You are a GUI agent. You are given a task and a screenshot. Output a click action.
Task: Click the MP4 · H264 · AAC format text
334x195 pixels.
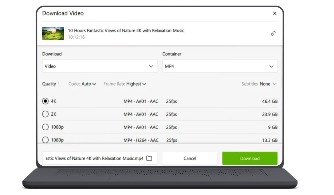click(141, 140)
